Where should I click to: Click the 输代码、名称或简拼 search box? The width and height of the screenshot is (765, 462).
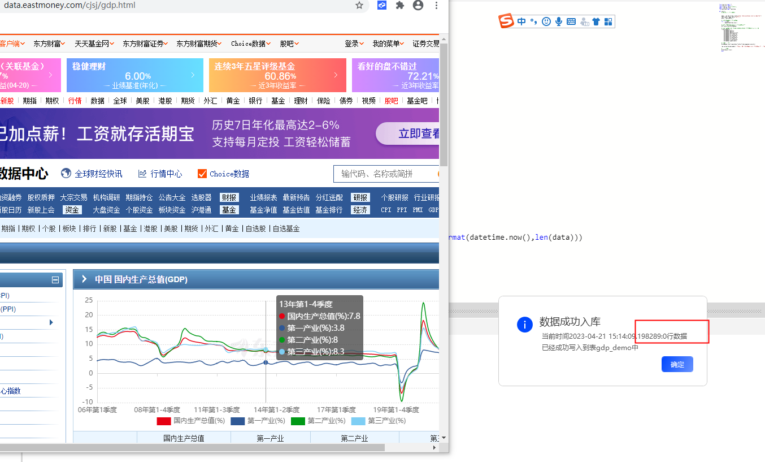(x=386, y=174)
